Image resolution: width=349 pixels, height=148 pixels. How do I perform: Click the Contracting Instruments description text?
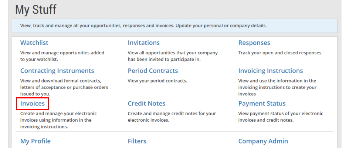[x=64, y=87]
